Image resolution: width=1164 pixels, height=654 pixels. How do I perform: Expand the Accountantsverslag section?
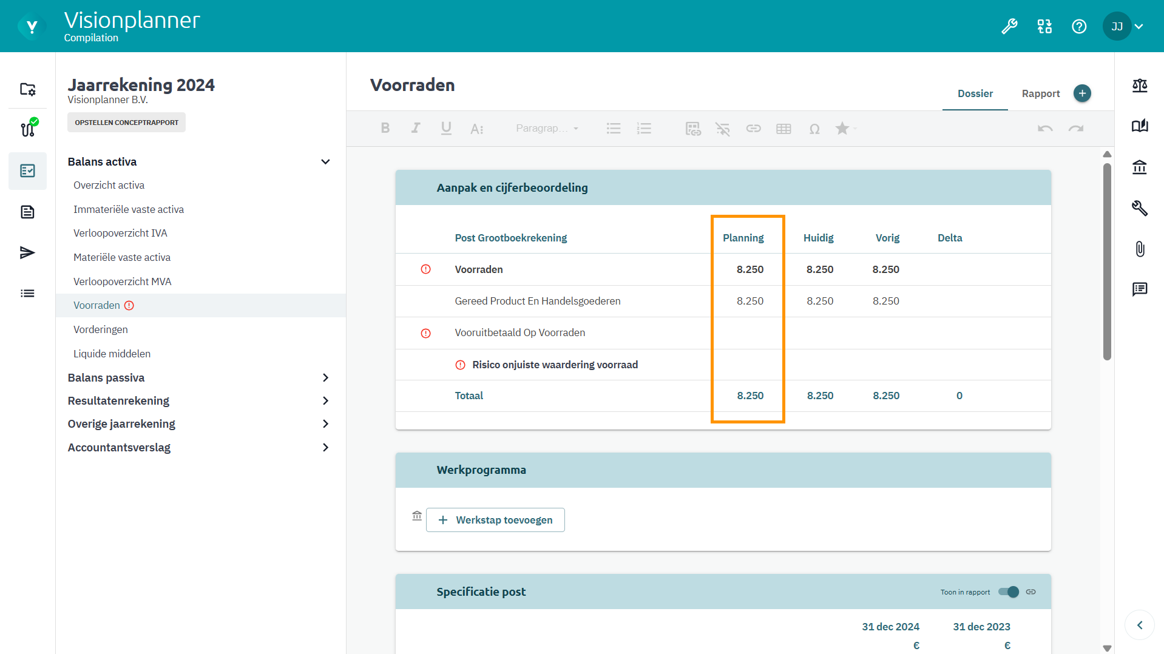[x=325, y=448]
